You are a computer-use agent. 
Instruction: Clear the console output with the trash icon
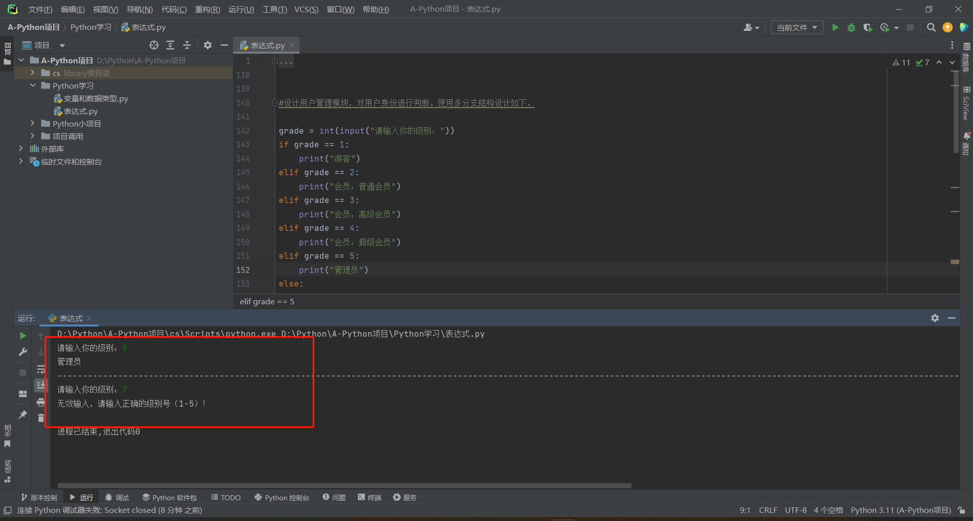point(41,418)
